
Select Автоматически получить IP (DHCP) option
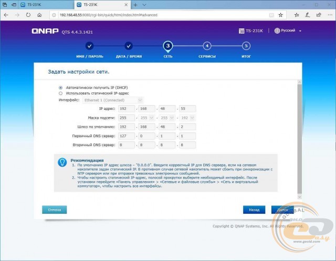(61, 88)
